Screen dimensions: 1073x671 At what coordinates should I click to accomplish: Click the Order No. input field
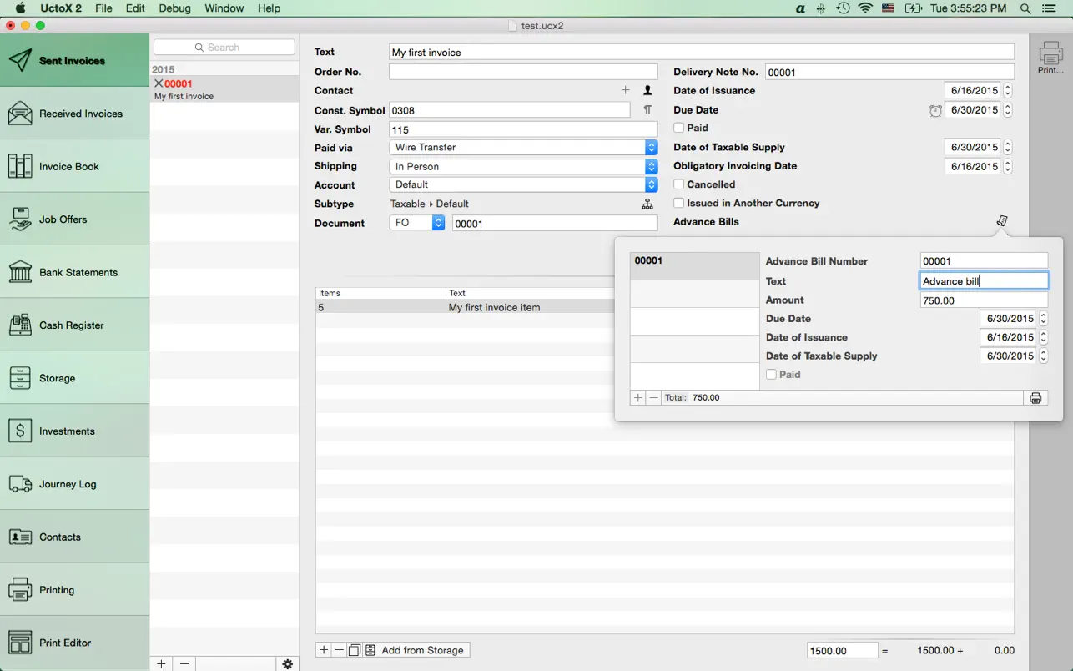click(x=523, y=72)
